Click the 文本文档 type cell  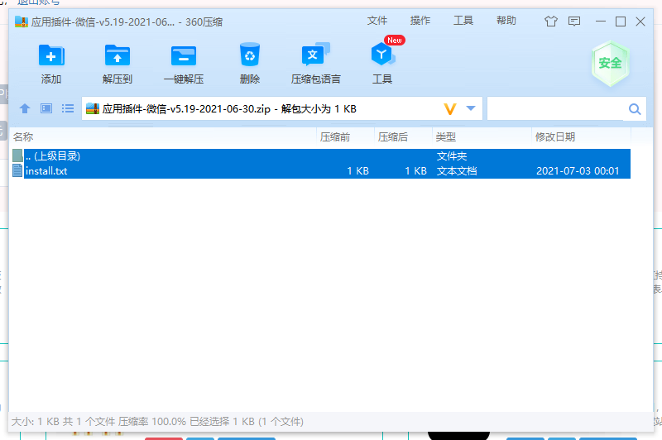tap(457, 171)
